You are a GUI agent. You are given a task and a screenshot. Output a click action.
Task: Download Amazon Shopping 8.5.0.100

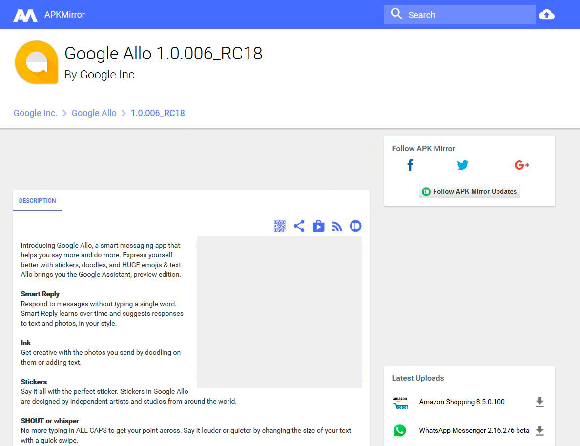[539, 402]
